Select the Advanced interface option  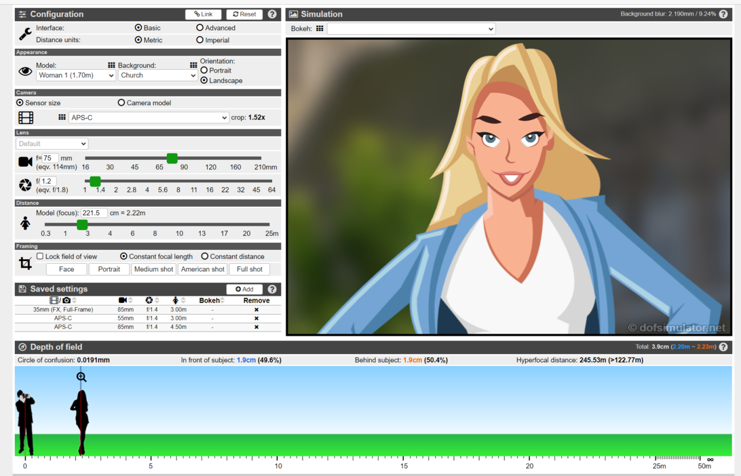point(200,28)
